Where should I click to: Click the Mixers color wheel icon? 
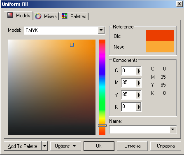(x=38, y=16)
